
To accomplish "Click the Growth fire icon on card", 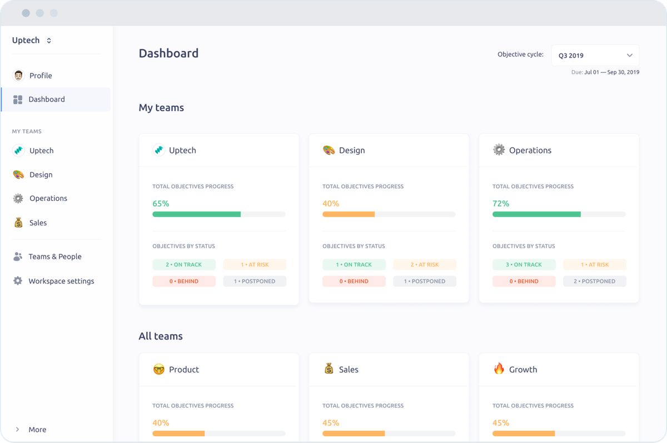I will [x=499, y=369].
